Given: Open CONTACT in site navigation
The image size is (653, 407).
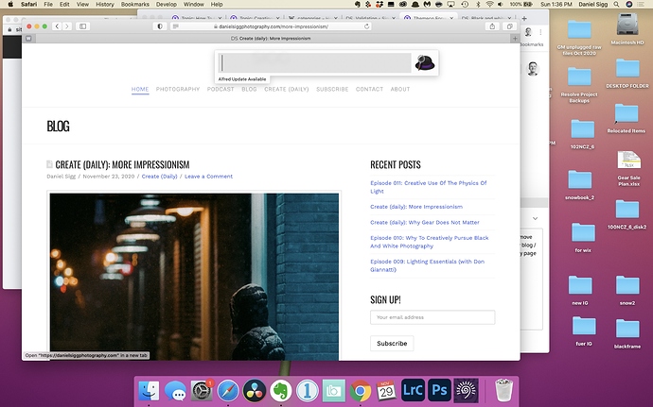Looking at the screenshot, I should [x=369, y=89].
